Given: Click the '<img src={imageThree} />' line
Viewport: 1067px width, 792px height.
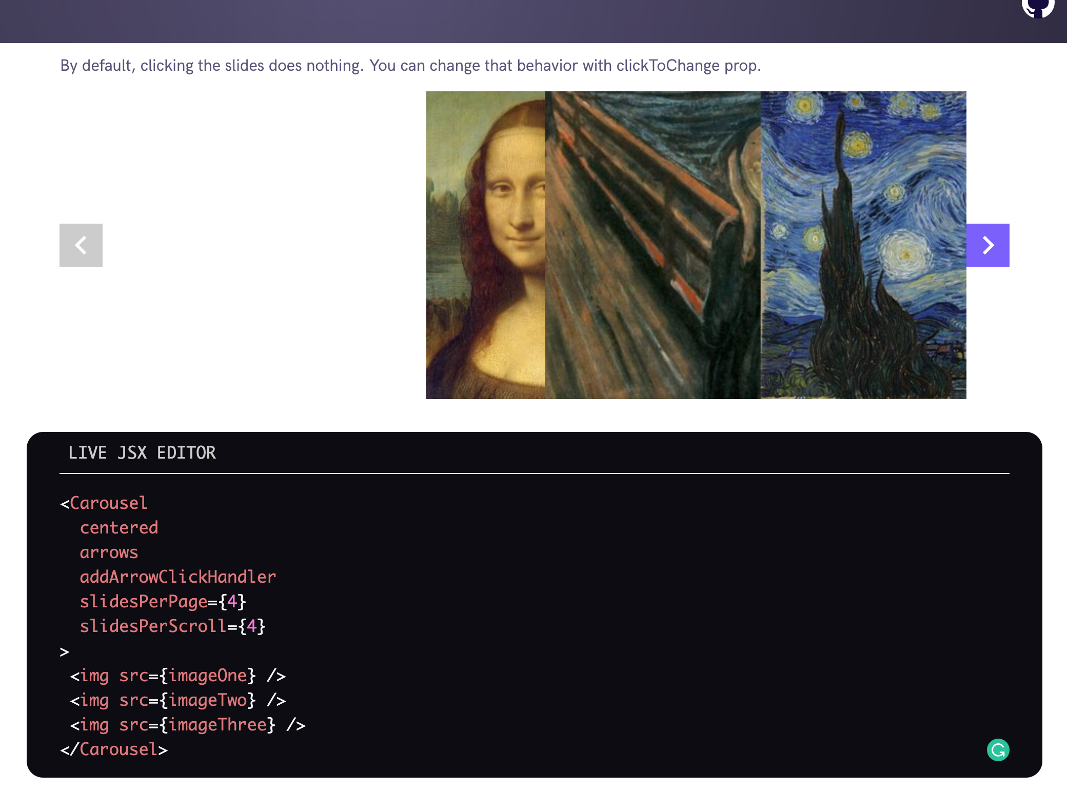Looking at the screenshot, I should click(188, 725).
